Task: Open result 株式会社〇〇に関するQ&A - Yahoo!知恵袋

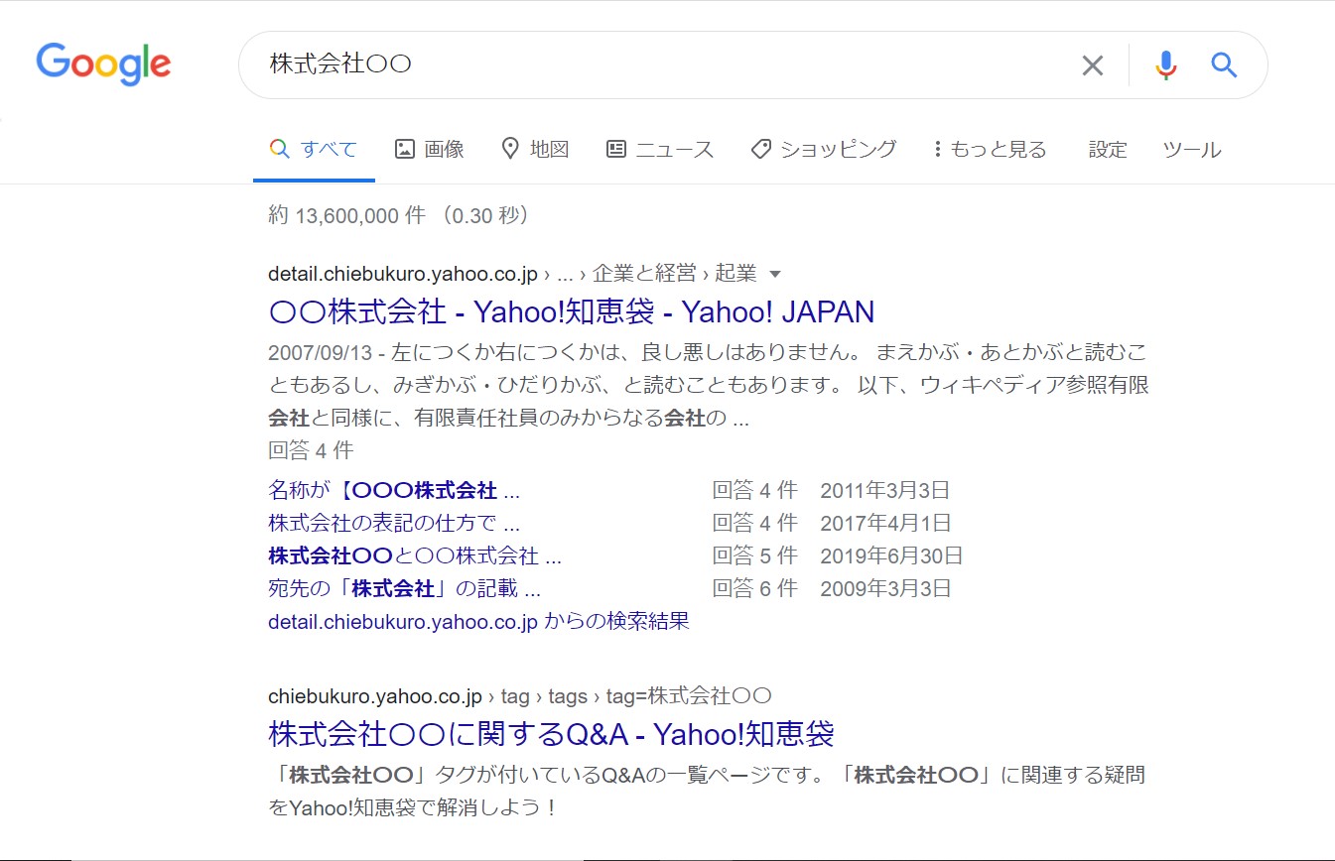Action: tap(551, 734)
